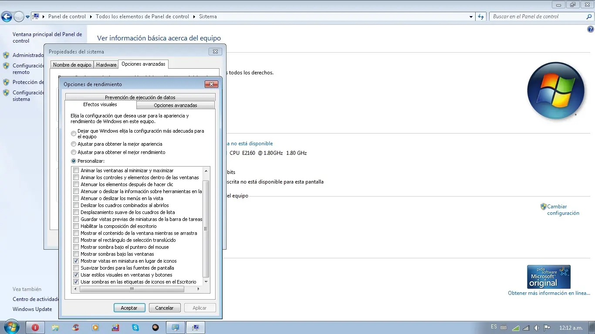The height and width of the screenshot is (334, 595).
Task: Click the search magnifier icon
Action: [x=589, y=17]
